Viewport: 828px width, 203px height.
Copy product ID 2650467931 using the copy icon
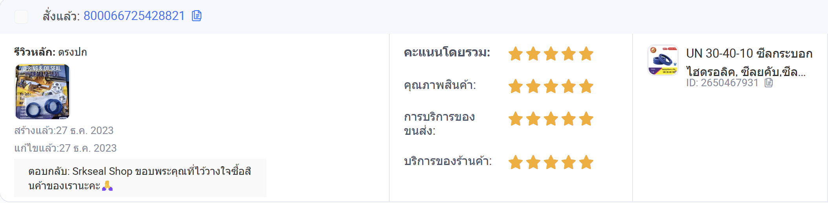pyautogui.click(x=769, y=83)
